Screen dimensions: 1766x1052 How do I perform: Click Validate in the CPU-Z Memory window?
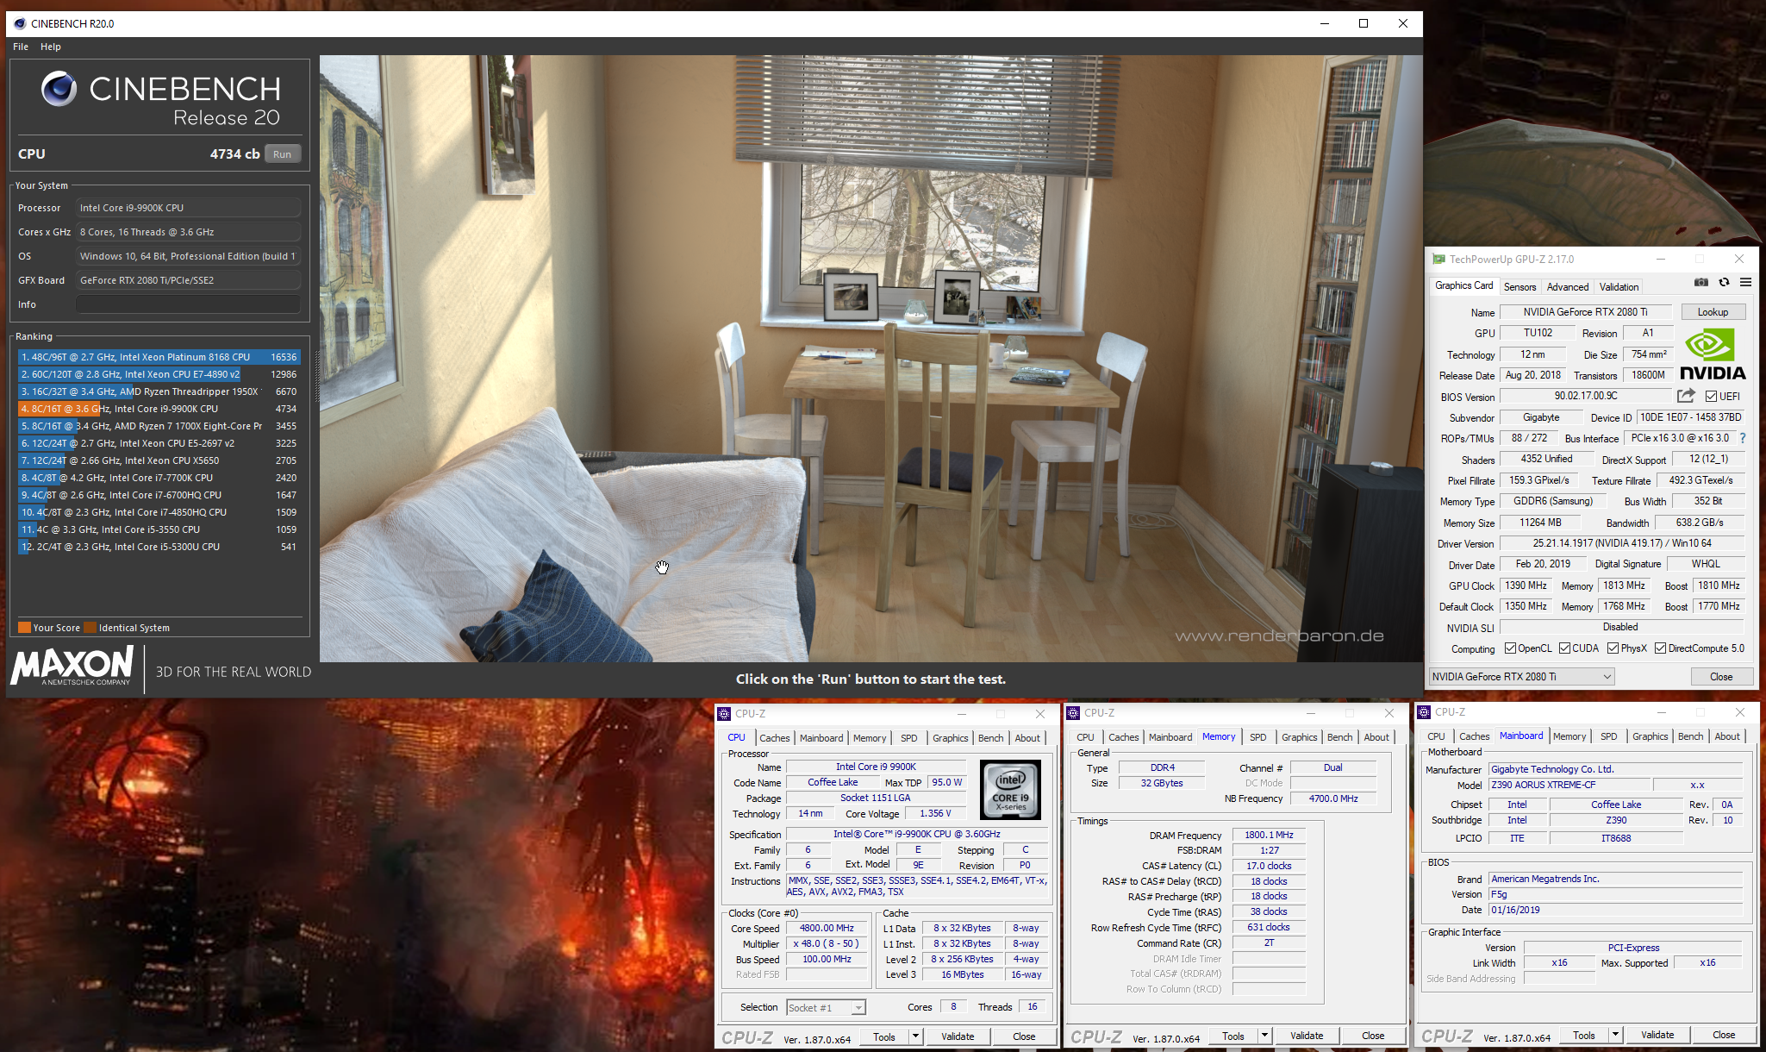[x=1307, y=1036]
